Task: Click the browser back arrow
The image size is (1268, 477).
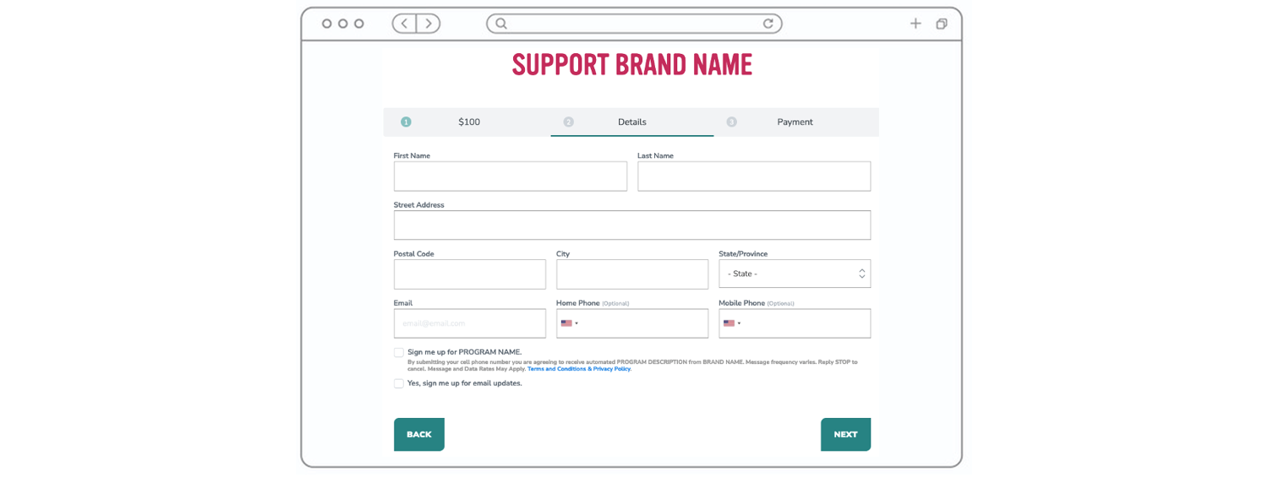Action: pos(404,24)
